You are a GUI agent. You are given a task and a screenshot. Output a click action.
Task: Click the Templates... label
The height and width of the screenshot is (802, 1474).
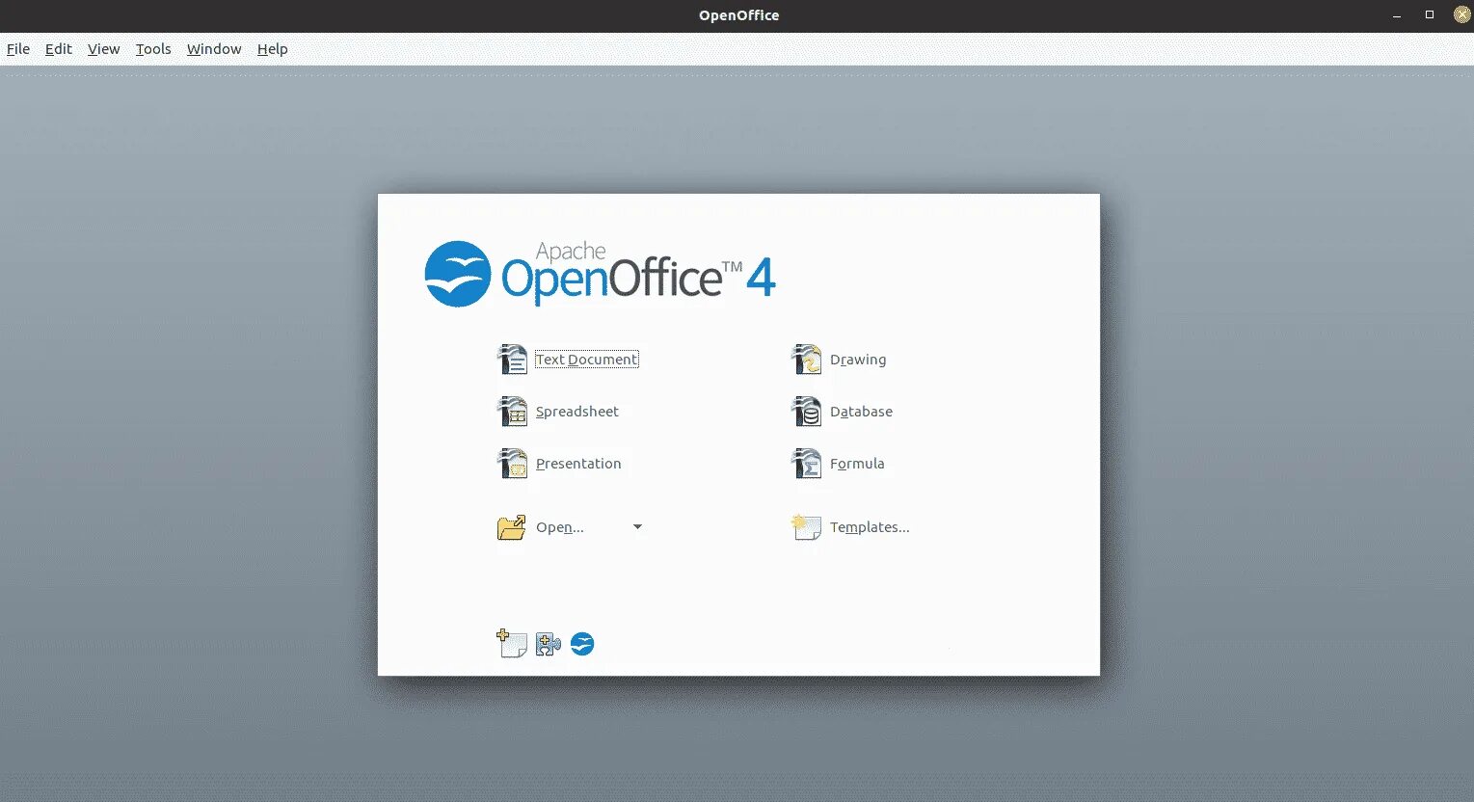[870, 527]
